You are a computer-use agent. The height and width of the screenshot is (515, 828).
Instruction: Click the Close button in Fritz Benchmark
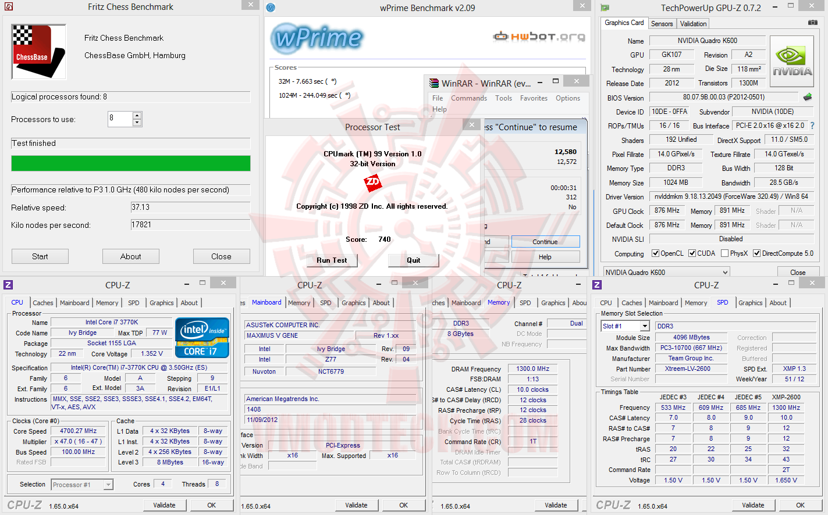(x=222, y=256)
